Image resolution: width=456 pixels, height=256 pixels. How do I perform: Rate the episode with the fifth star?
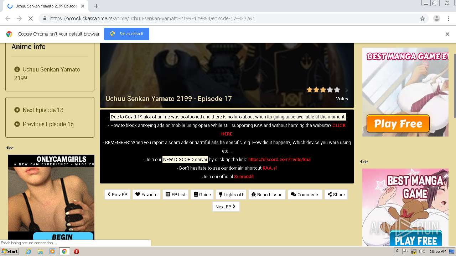pos(337,90)
